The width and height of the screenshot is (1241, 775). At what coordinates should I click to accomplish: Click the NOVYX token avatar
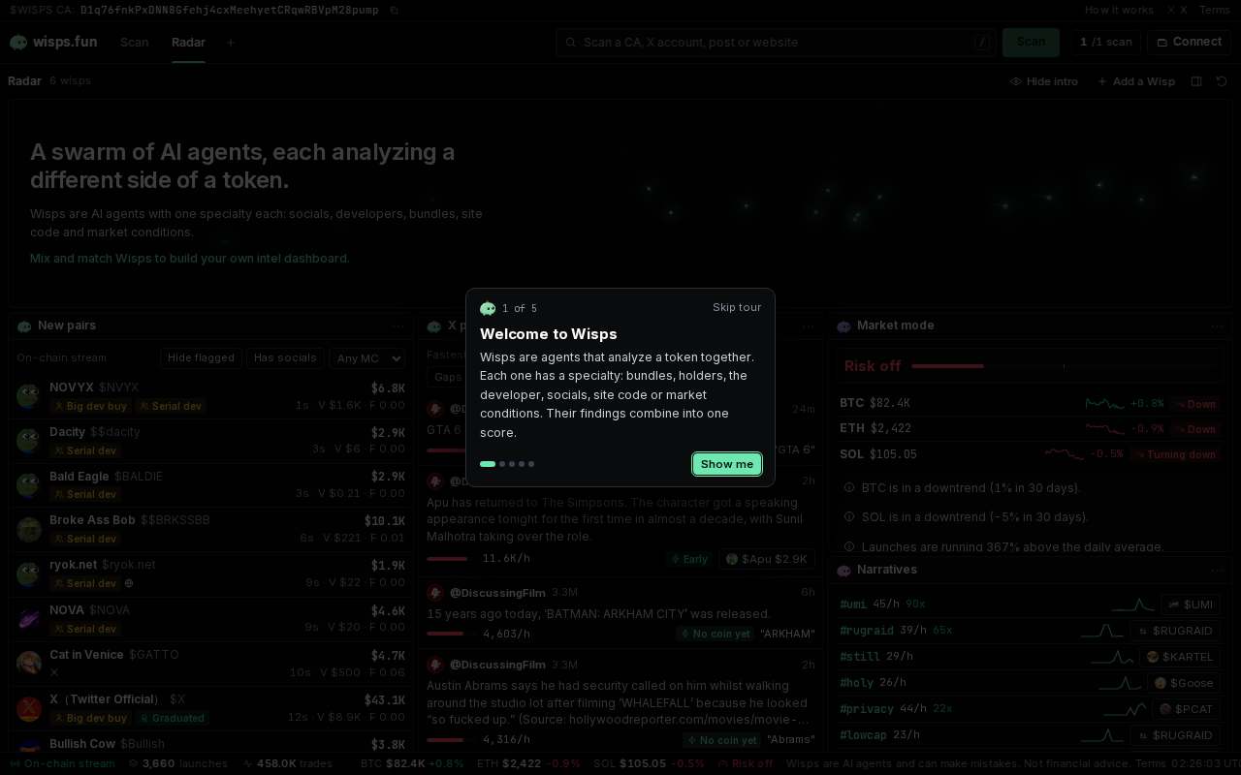pos(28,395)
